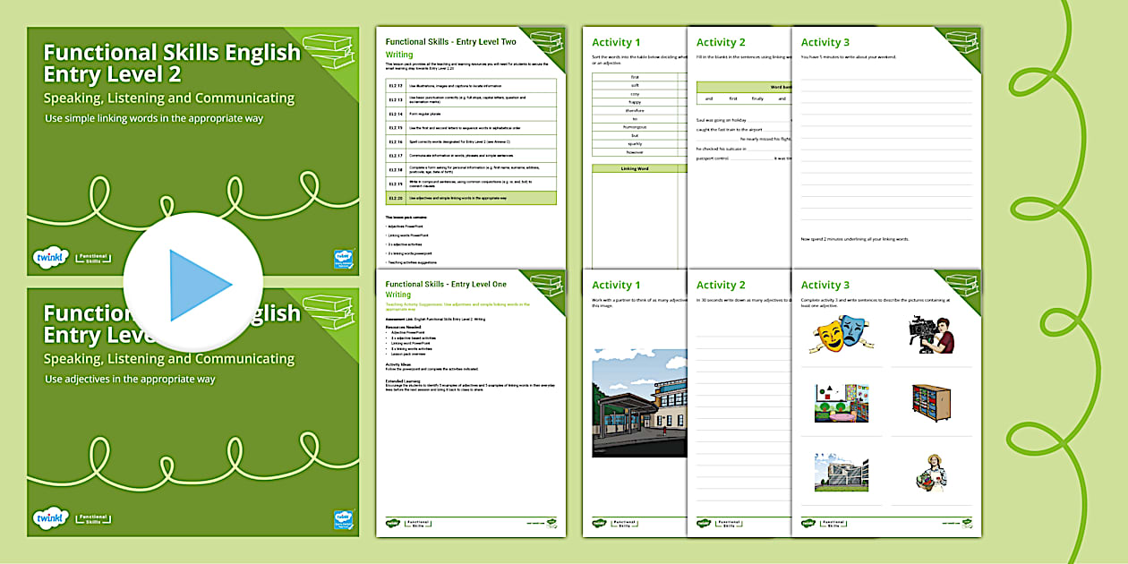The width and height of the screenshot is (1128, 564).
Task: Click the blue badge icon on the top slide
Action: (x=344, y=258)
